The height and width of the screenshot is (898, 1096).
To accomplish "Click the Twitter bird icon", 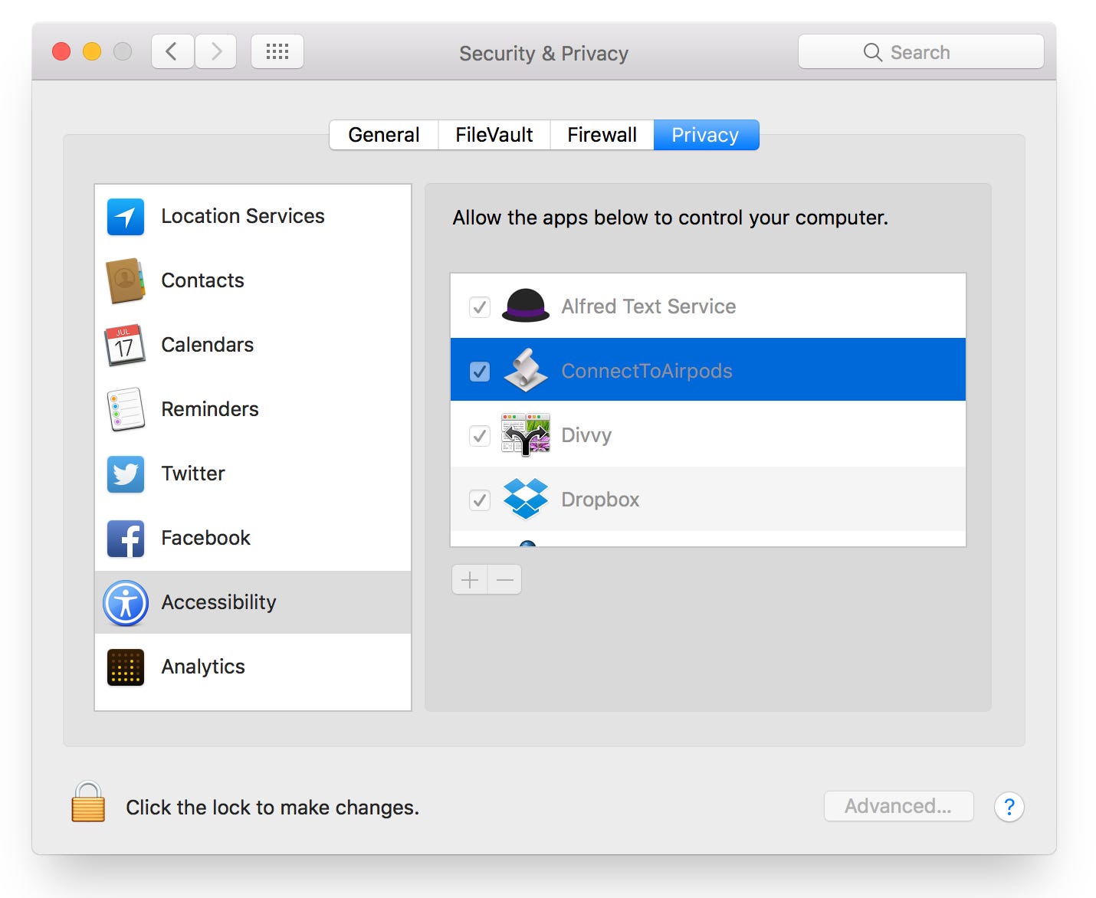I will point(126,474).
